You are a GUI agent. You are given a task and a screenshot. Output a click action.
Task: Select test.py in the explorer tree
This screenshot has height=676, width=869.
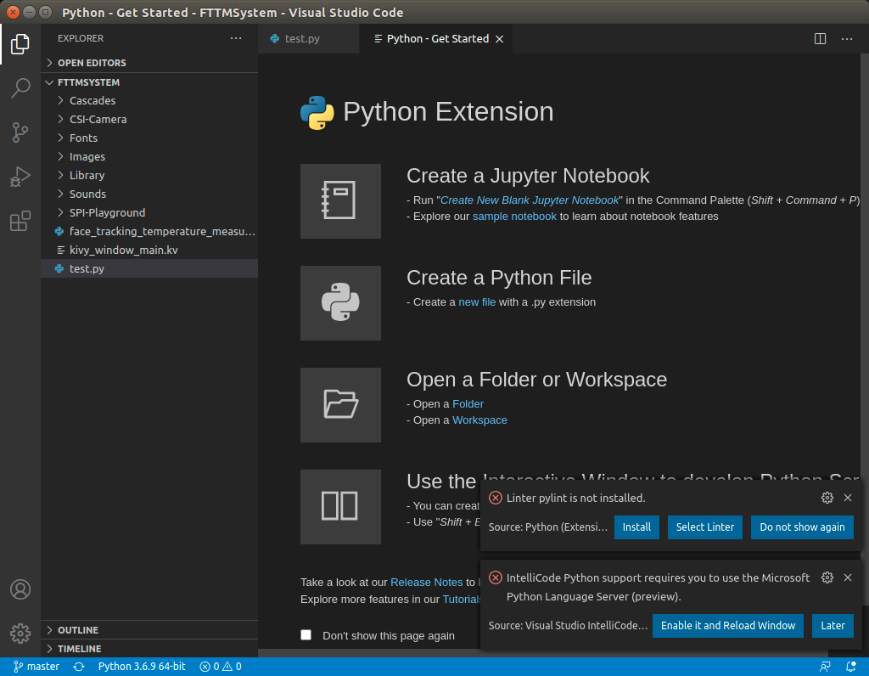(x=149, y=269)
